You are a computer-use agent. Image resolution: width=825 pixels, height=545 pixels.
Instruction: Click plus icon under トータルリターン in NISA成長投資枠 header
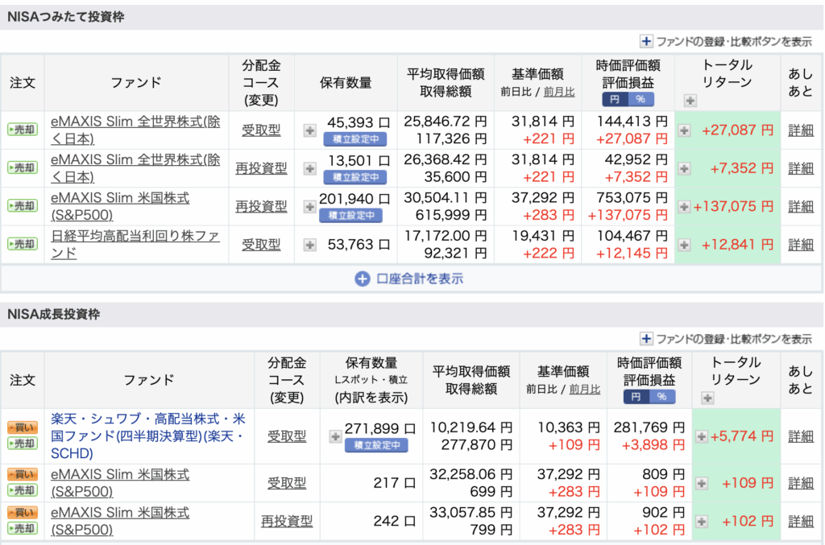coord(707,398)
